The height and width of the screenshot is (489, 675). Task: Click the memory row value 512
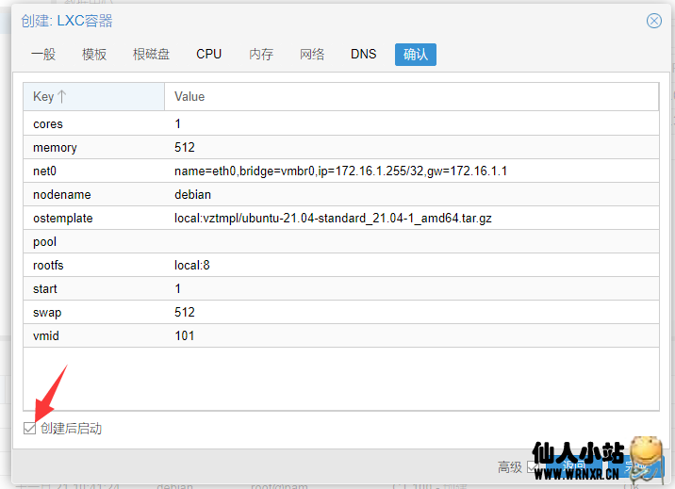coord(185,148)
